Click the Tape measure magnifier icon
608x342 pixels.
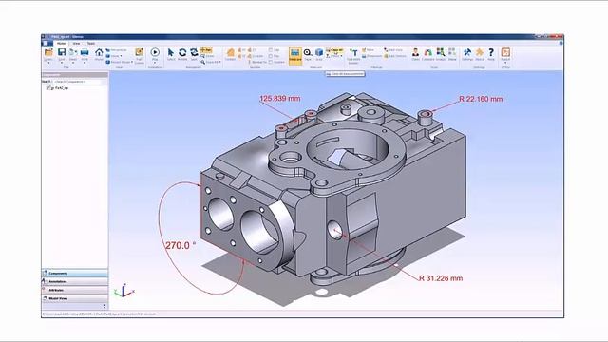click(x=308, y=53)
